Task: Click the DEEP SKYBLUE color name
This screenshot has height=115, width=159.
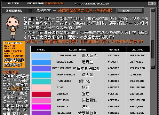Action: point(66,74)
